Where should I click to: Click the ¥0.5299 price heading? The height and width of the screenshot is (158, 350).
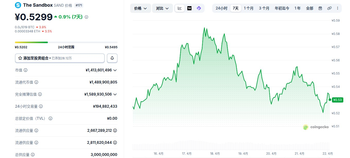34,17
